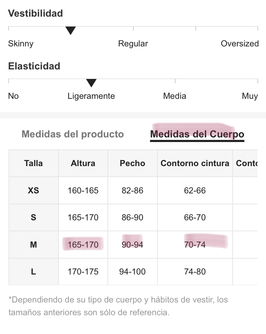The image size is (266, 334).
Task: Click the Talla column header
Action: coord(33,163)
